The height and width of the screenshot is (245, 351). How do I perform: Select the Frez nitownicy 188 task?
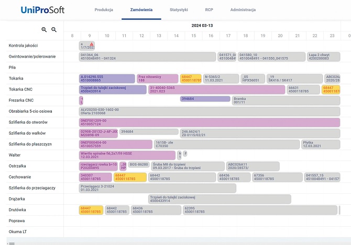click(157, 79)
